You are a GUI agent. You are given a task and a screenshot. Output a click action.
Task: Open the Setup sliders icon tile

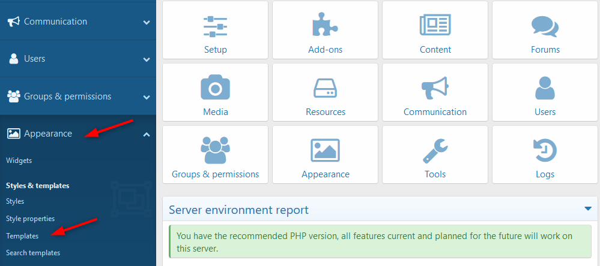[x=215, y=25]
